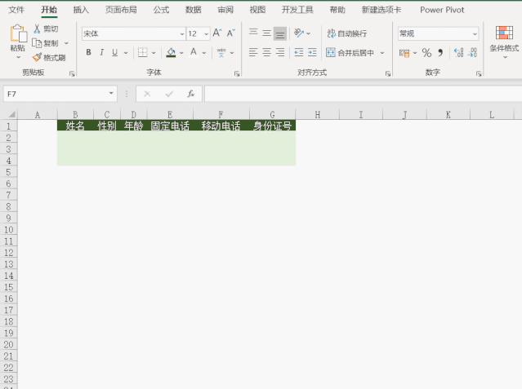The width and height of the screenshot is (522, 389).
Task: Open the Copy dropdown arrow
Action: click(66, 43)
